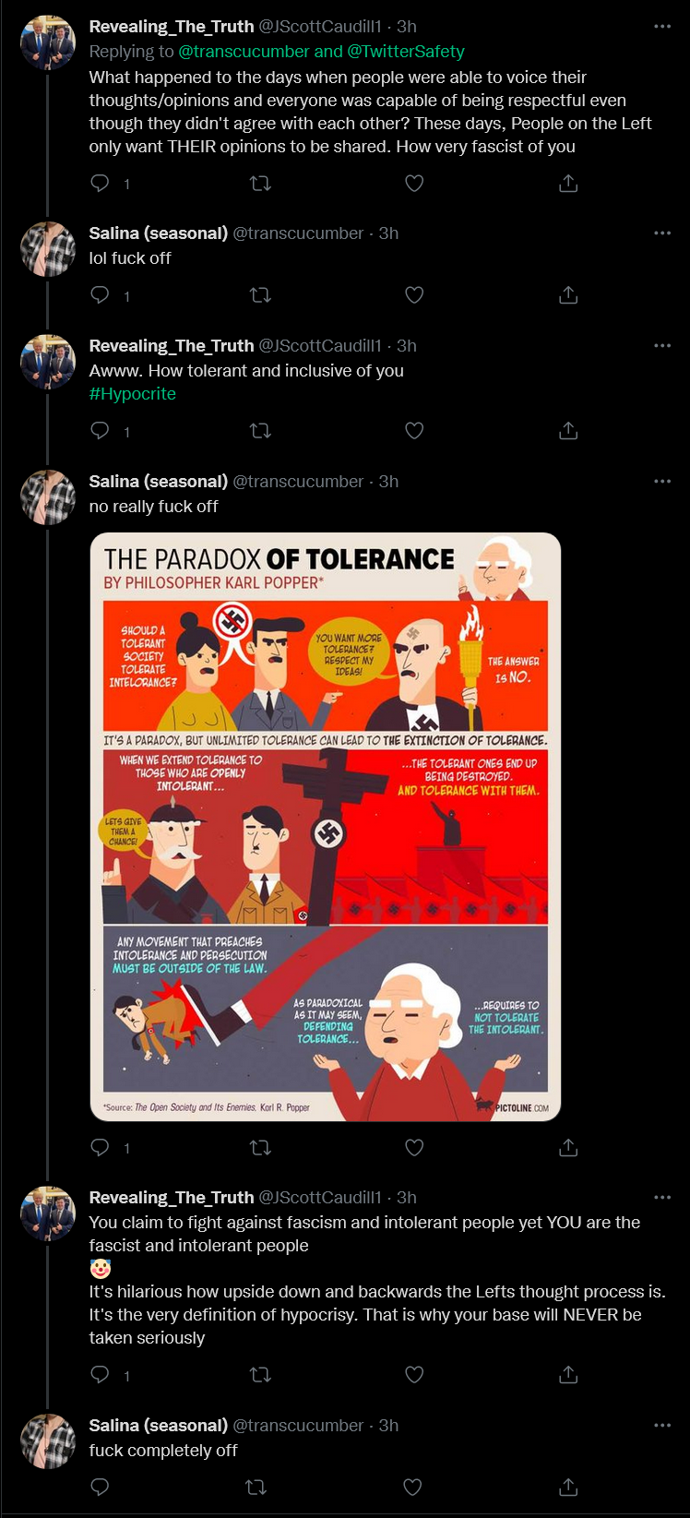Like the '#Hypocrite' tweet
This screenshot has height=1518, width=690.
414,431
